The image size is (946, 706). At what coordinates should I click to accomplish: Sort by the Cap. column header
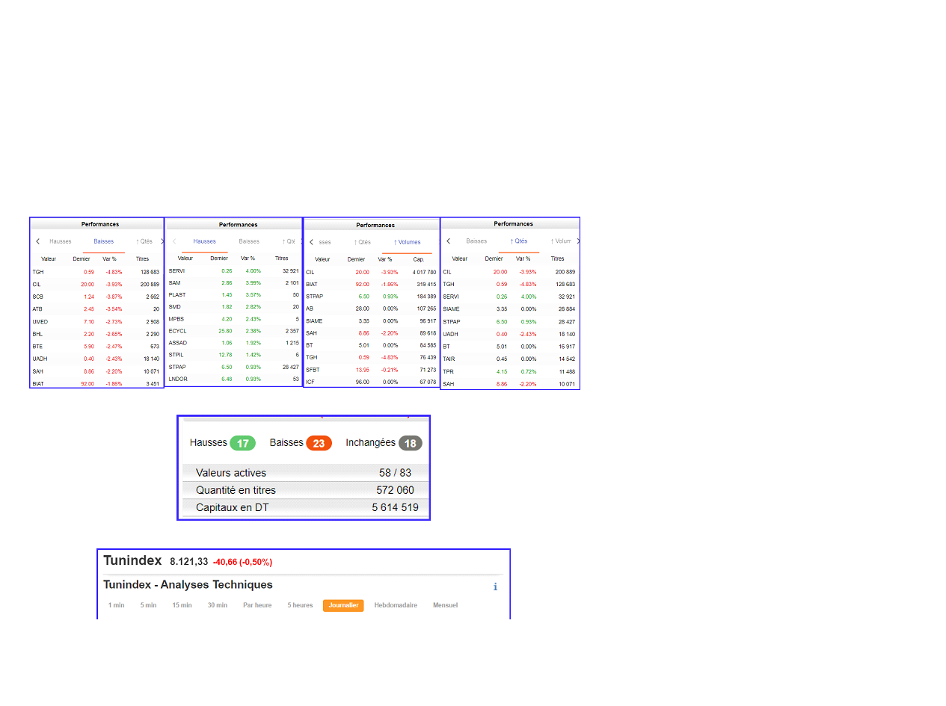(x=419, y=259)
